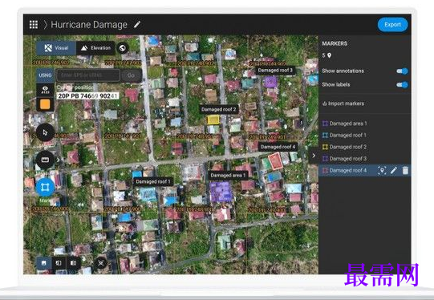Image resolution: width=434 pixels, height=300 pixels.
Task: Select Damaged area 1 in marker list
Action: tap(364, 124)
